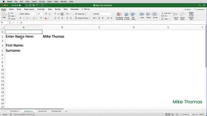Click the Increase decimal icon
This screenshot has height=116, width=207.
(x=108, y=18)
